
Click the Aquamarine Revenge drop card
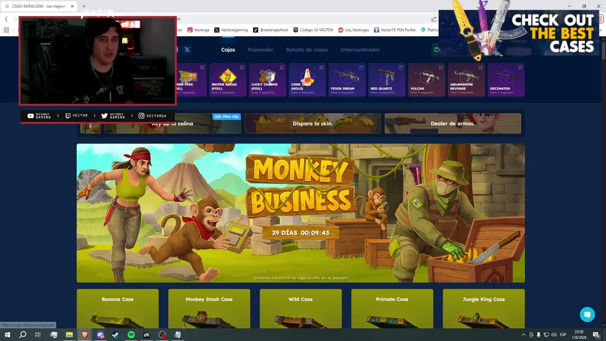(466, 80)
